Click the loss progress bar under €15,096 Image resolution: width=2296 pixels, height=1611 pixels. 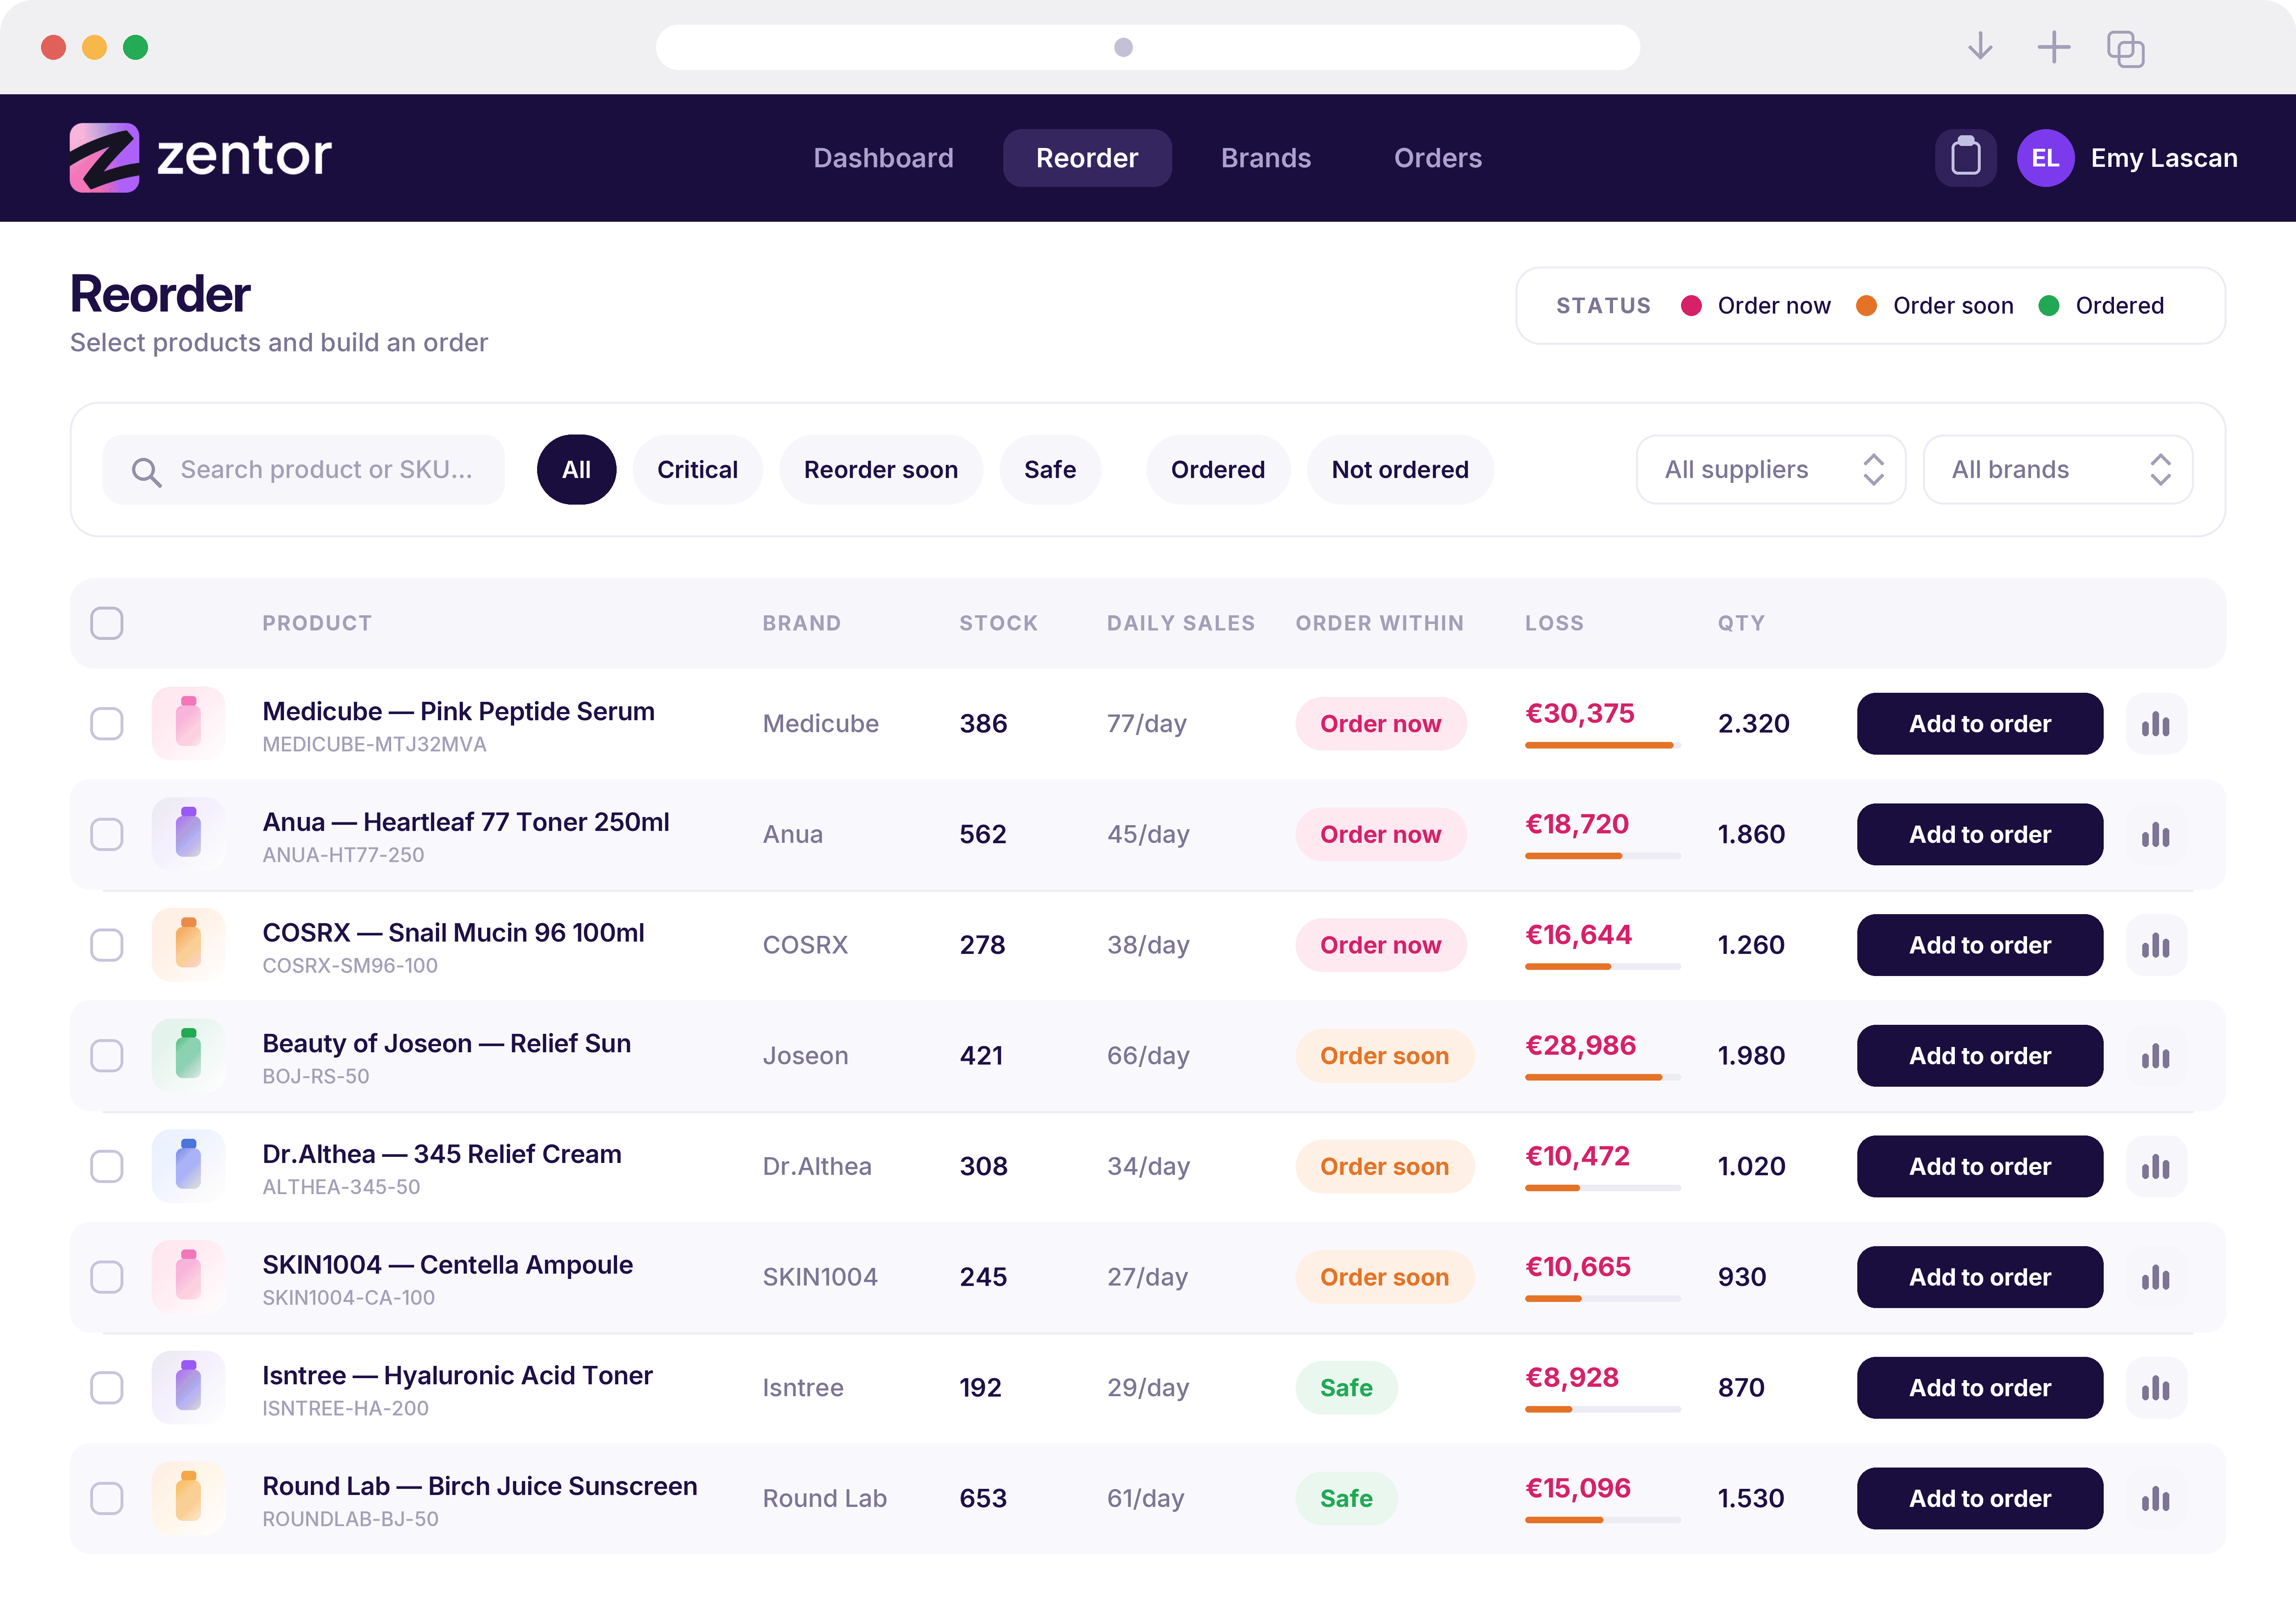point(1603,1520)
